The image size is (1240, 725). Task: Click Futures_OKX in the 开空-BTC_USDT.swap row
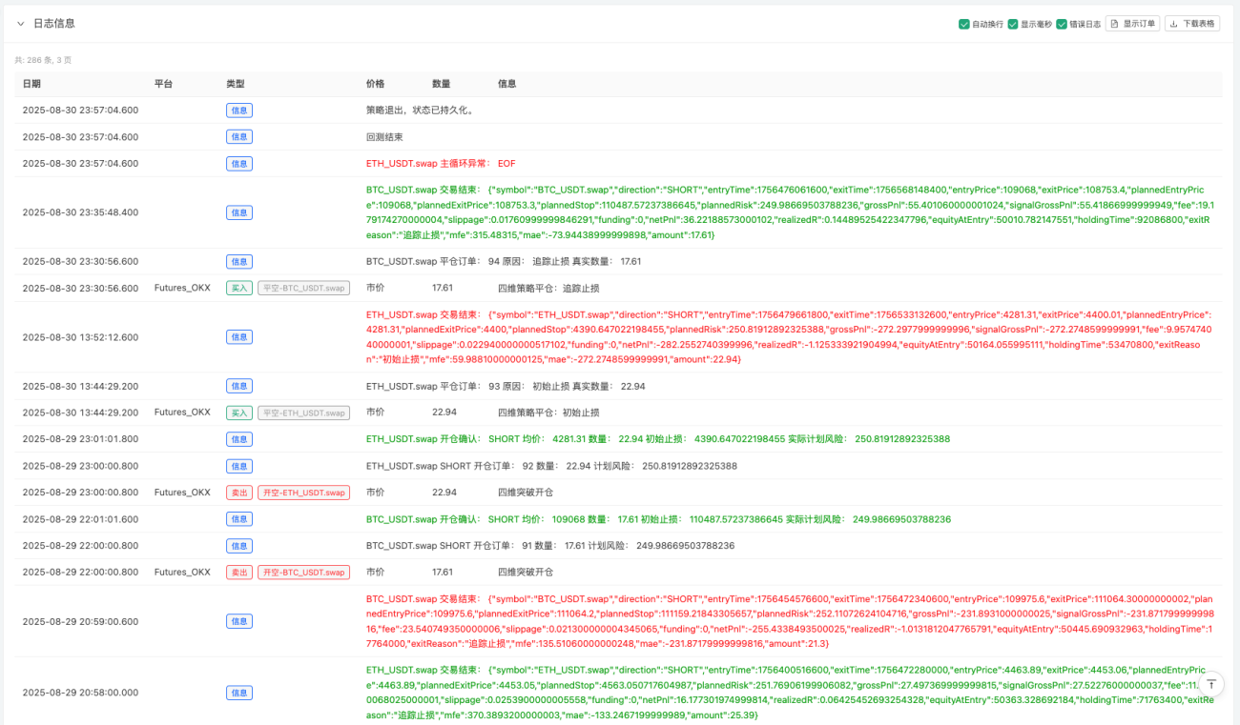[x=182, y=573]
